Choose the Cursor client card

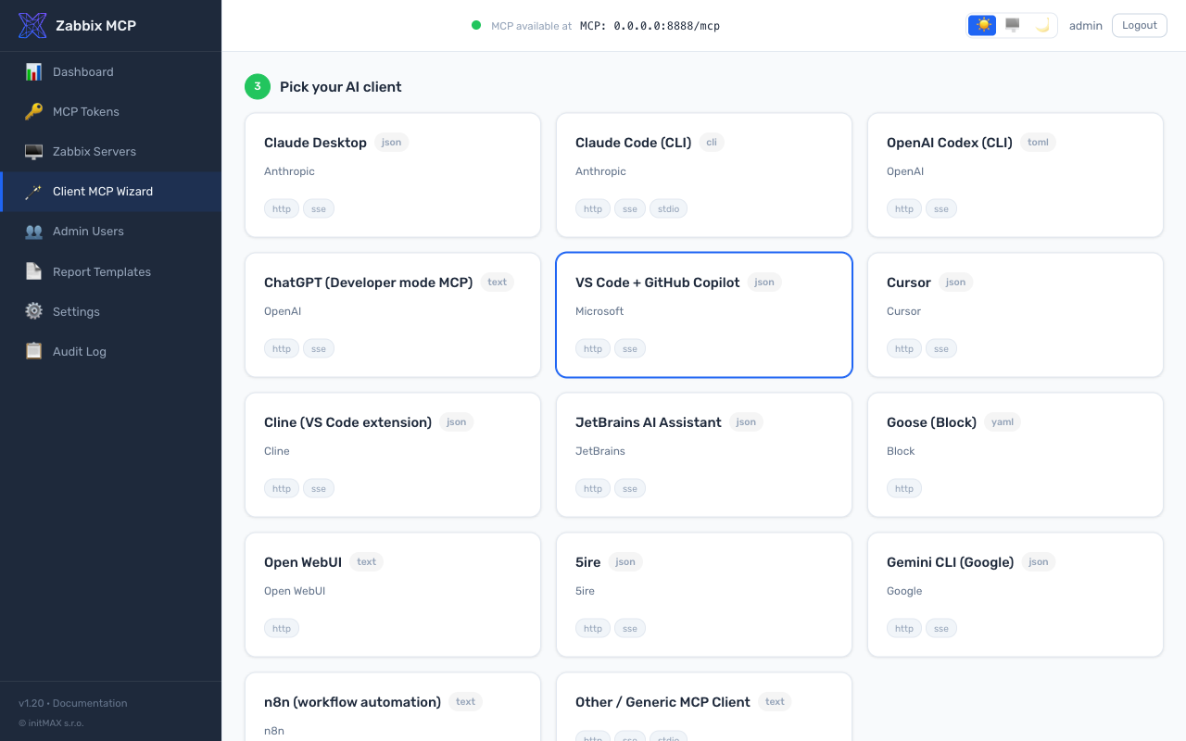[1016, 315]
